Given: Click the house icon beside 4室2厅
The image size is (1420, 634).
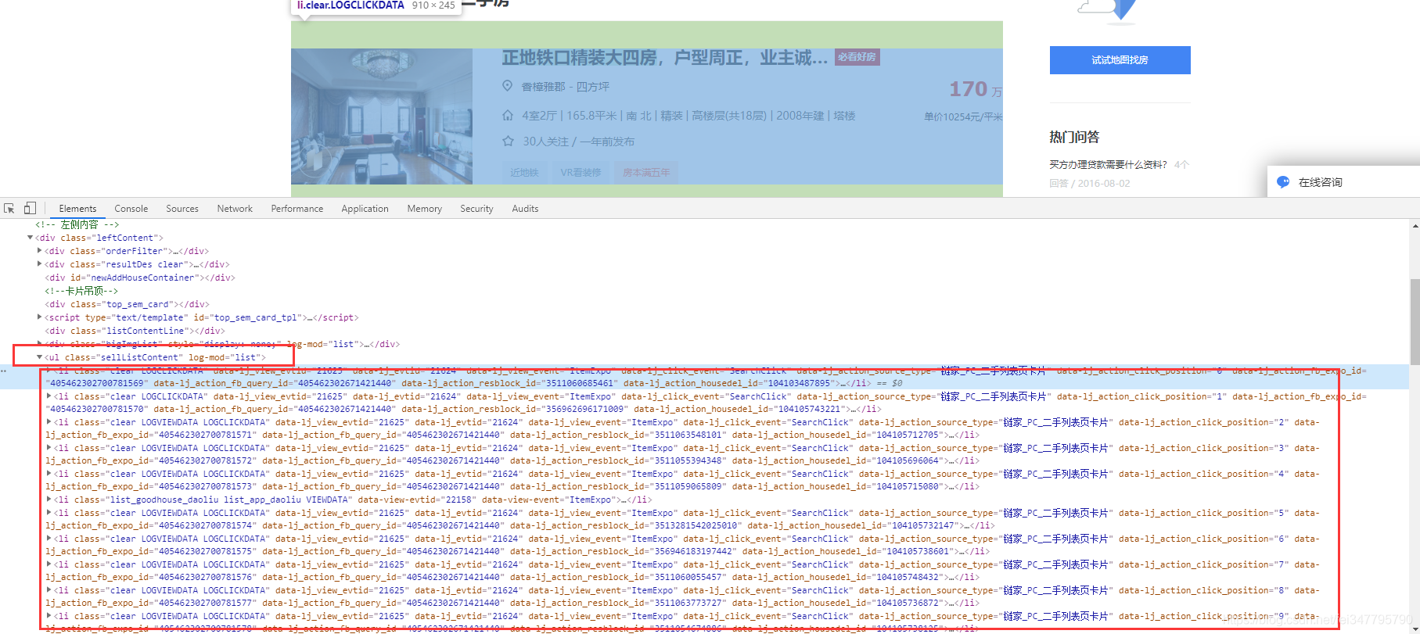Looking at the screenshot, I should [507, 115].
